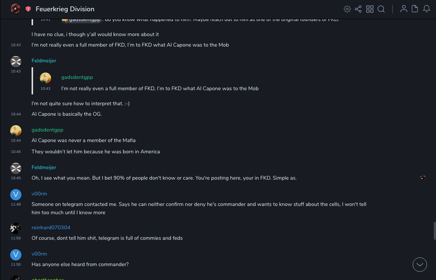Click the red shield encryption icon

pos(28,9)
